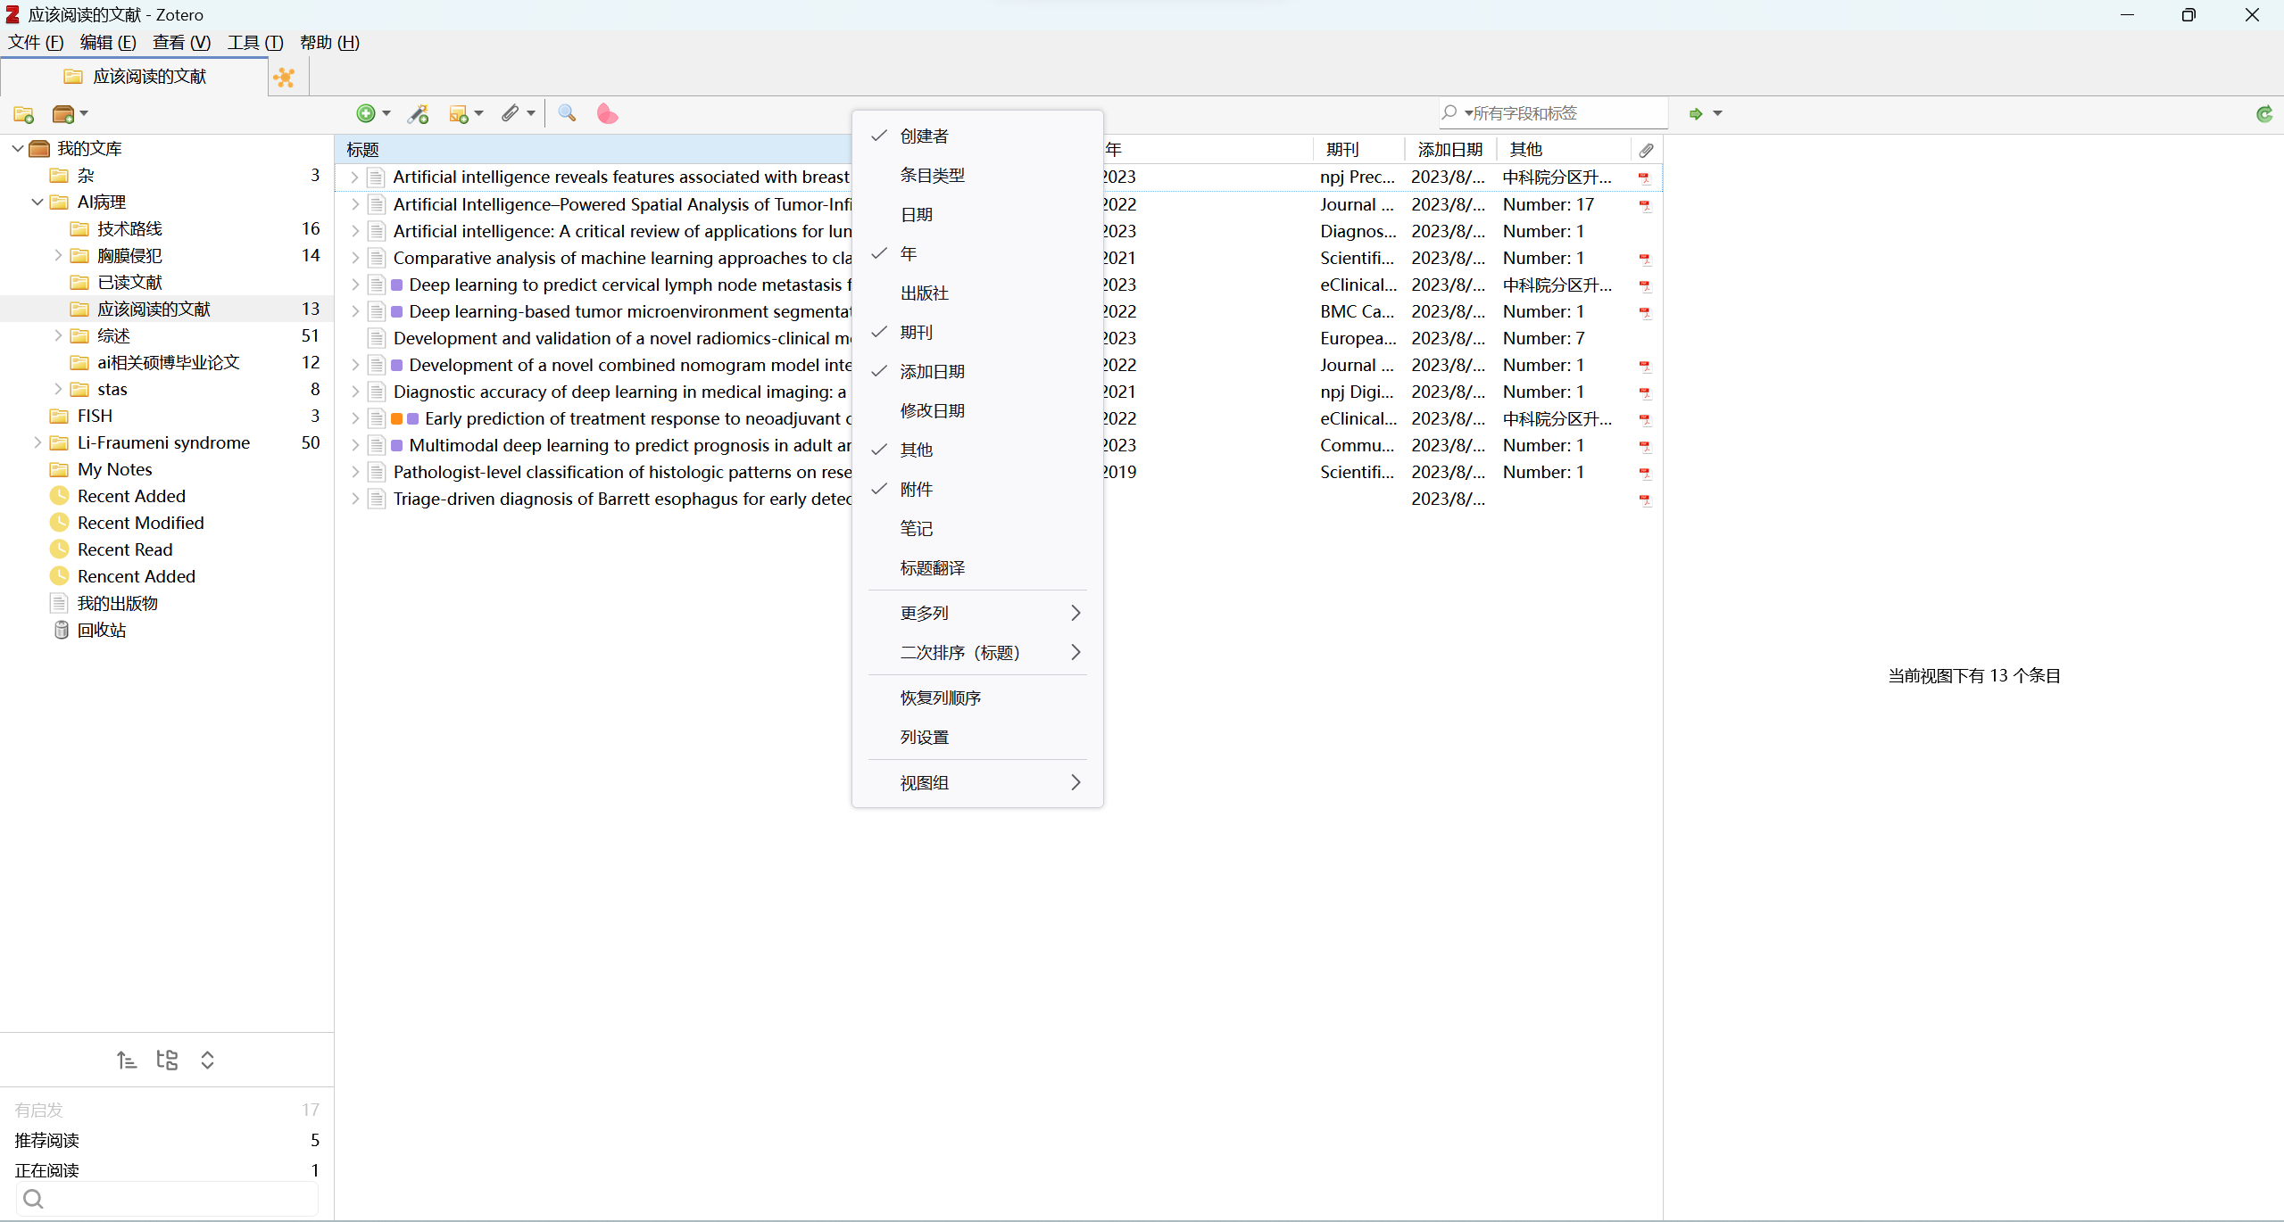Select 列设置 from the context menu
This screenshot has width=2284, height=1222.
coord(924,737)
